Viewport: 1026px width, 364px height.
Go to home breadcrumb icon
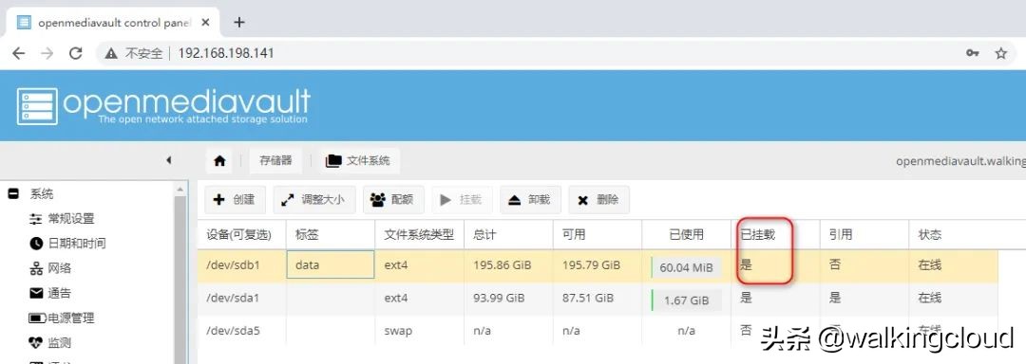click(219, 160)
